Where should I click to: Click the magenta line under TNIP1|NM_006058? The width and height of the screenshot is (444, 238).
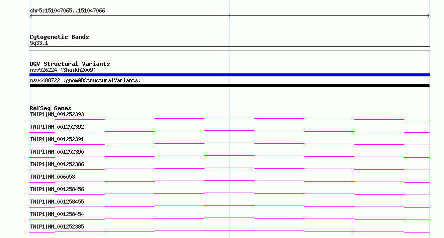[229, 181]
